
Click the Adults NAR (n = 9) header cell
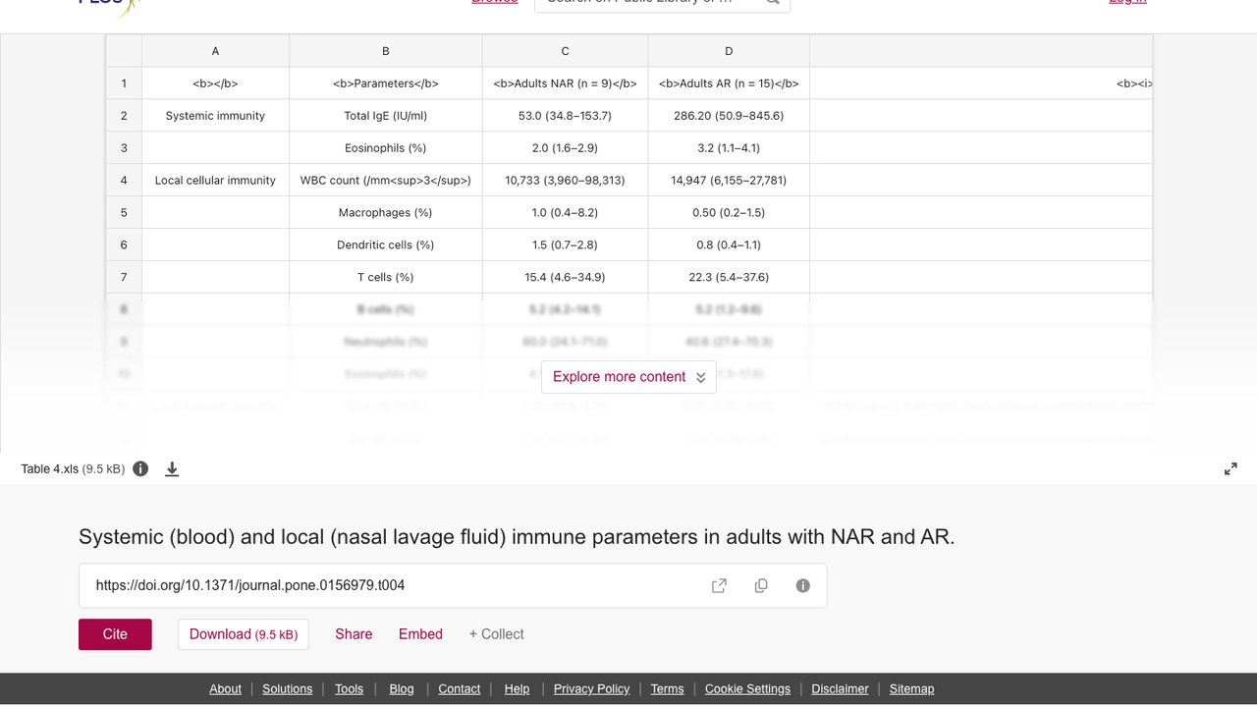point(565,83)
